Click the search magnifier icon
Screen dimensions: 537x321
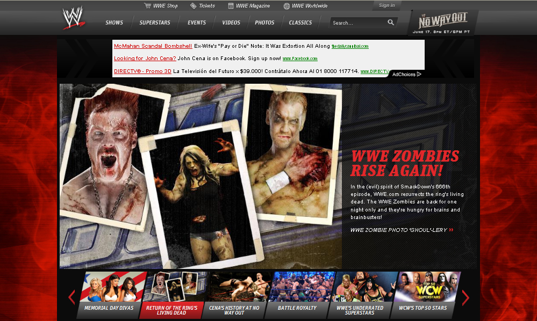[391, 22]
